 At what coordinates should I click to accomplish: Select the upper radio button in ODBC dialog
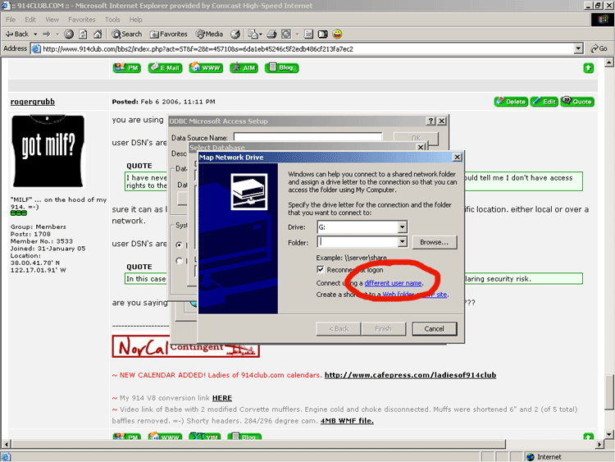pyautogui.click(x=180, y=245)
